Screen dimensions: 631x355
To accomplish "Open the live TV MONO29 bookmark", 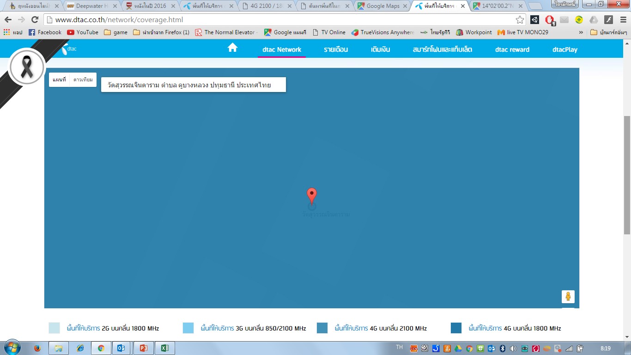I will pyautogui.click(x=523, y=32).
